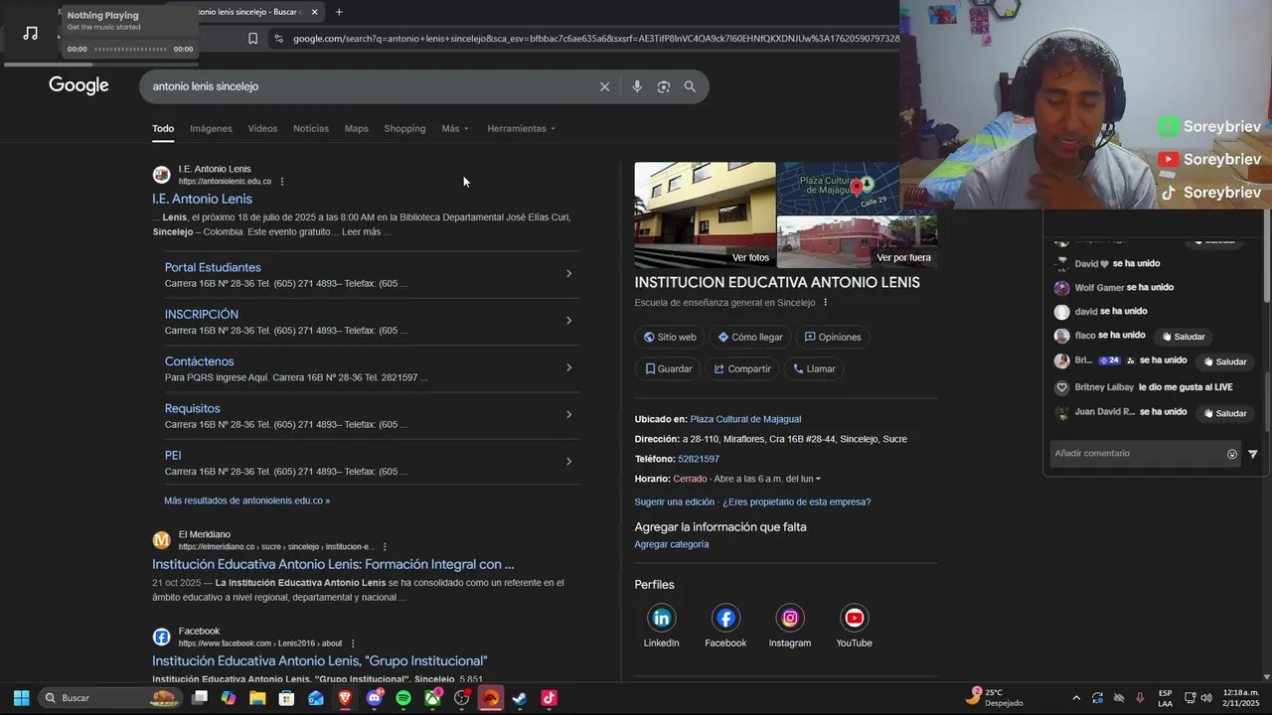
Task: Call the school with Llamar
Action: (814, 368)
